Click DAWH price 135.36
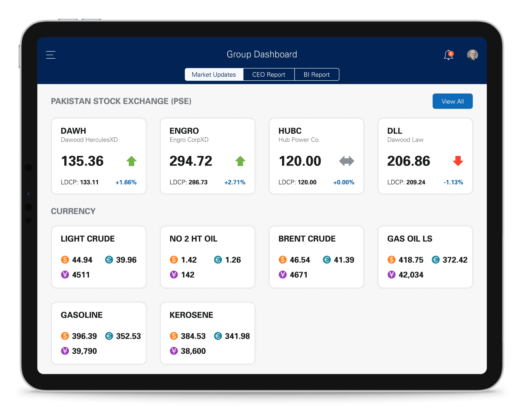524x412 pixels. click(82, 161)
